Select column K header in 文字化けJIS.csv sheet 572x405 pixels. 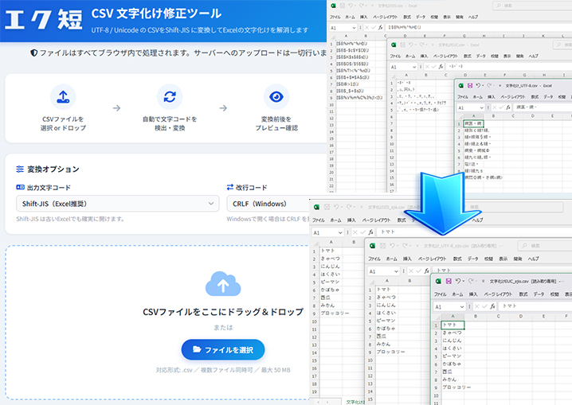click(x=543, y=36)
